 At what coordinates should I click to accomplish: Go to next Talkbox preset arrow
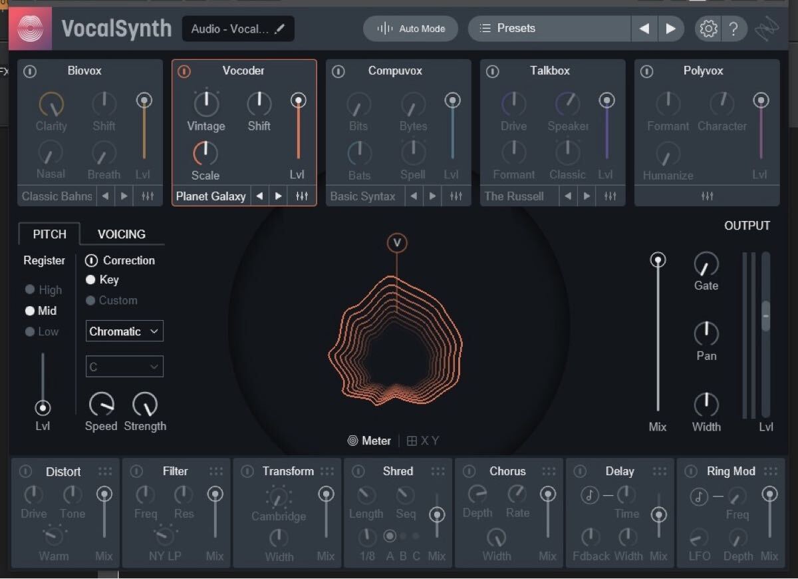tap(587, 196)
